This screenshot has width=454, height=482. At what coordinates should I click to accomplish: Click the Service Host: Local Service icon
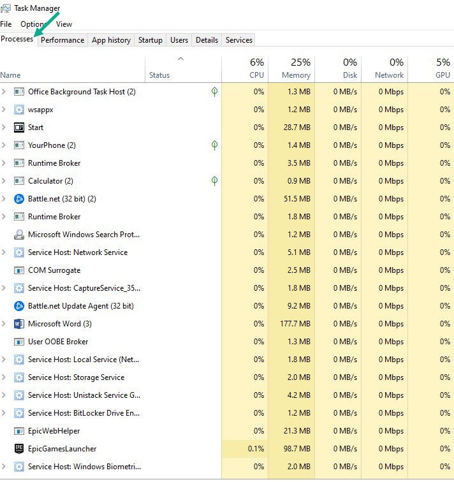tap(19, 360)
